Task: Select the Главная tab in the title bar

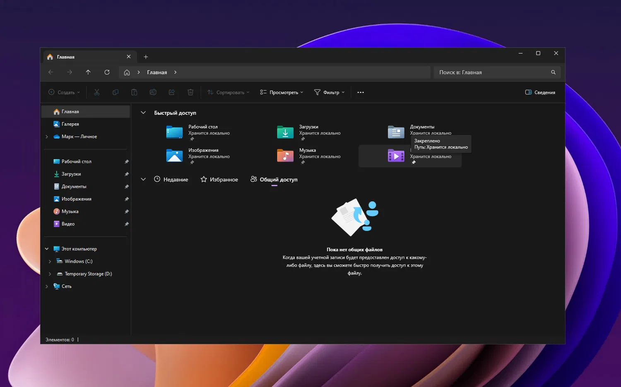Action: click(x=89, y=57)
